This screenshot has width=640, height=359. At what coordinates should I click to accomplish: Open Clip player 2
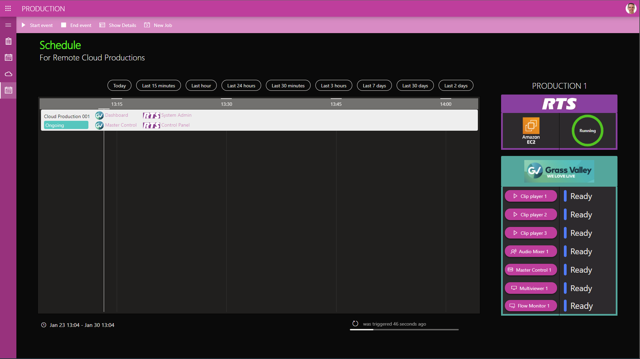pyautogui.click(x=531, y=215)
